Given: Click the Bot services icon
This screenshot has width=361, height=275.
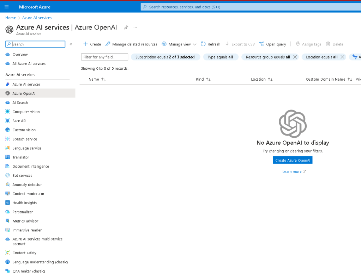Looking at the screenshot, I should (8, 175).
